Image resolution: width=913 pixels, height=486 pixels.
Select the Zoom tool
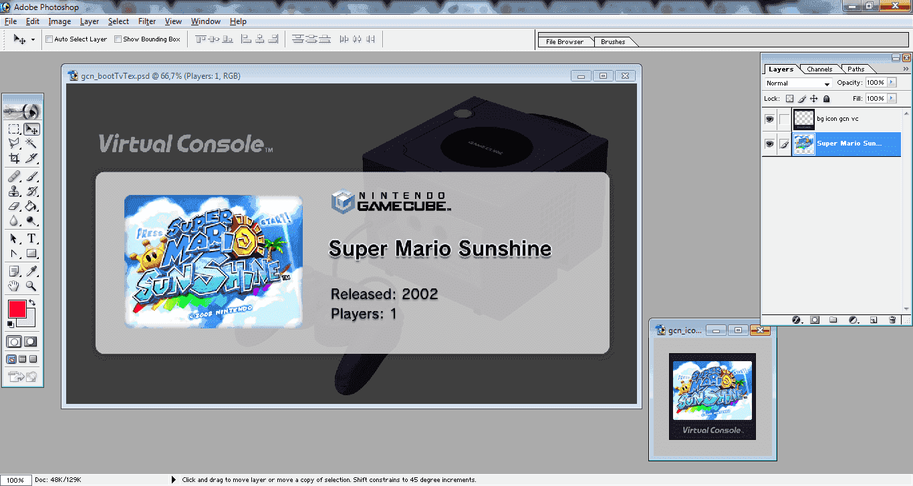(x=31, y=286)
